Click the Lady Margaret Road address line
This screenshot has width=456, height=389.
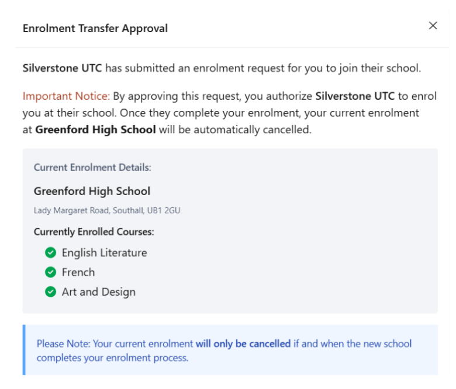[x=107, y=210]
